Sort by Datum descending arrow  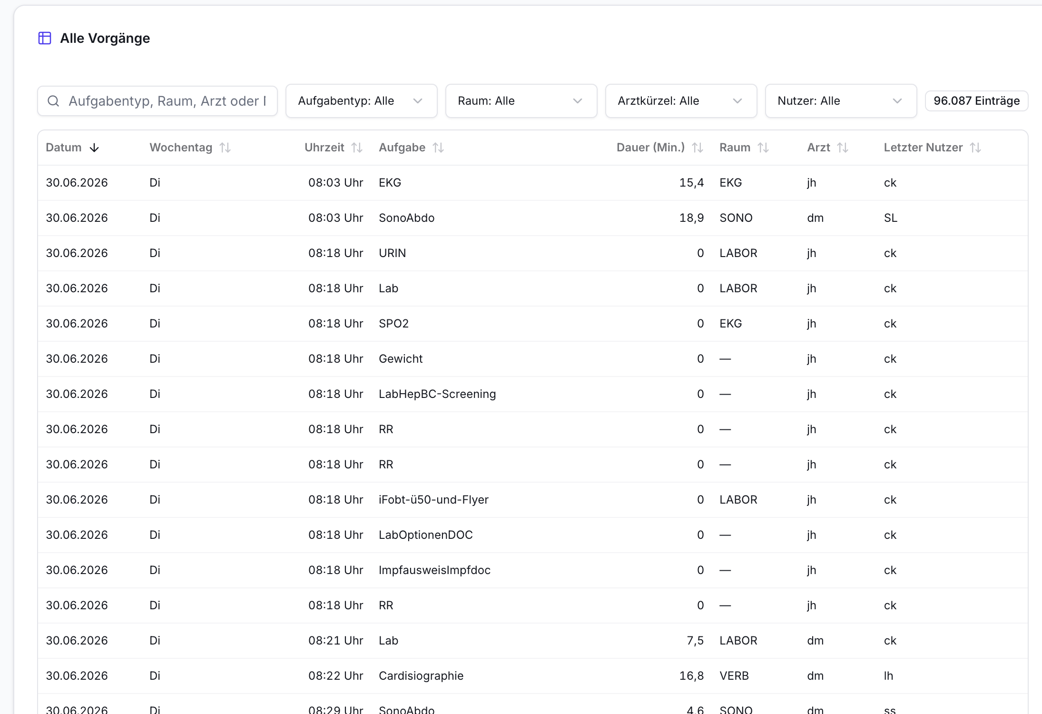94,148
